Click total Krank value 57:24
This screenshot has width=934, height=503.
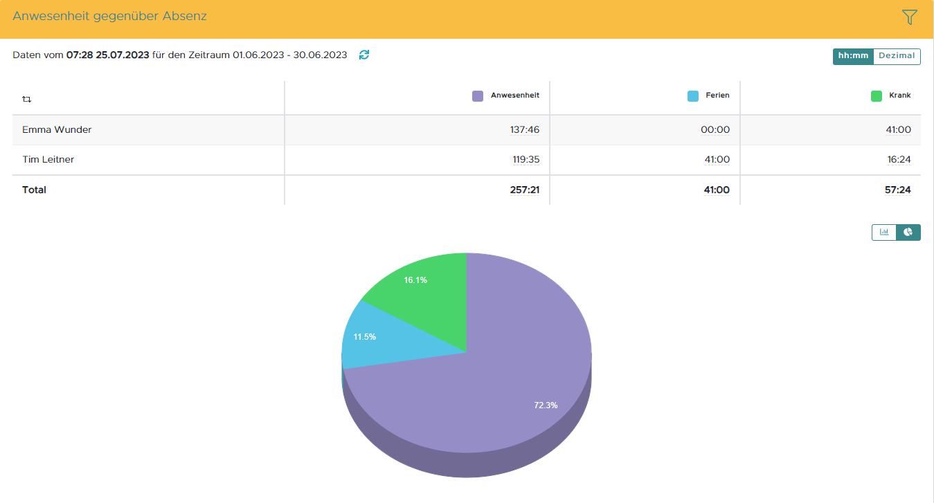tap(897, 190)
